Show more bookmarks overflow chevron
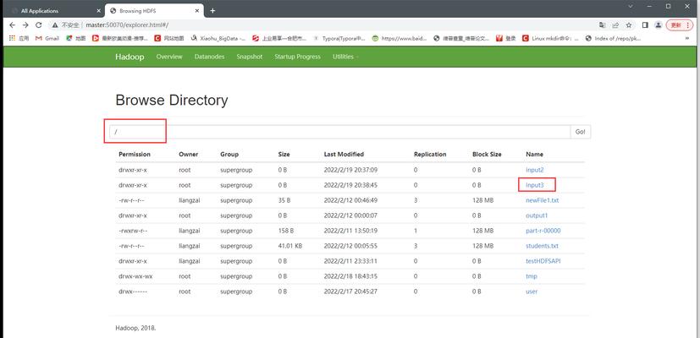Viewport: 700px width, 338px height. [x=687, y=38]
